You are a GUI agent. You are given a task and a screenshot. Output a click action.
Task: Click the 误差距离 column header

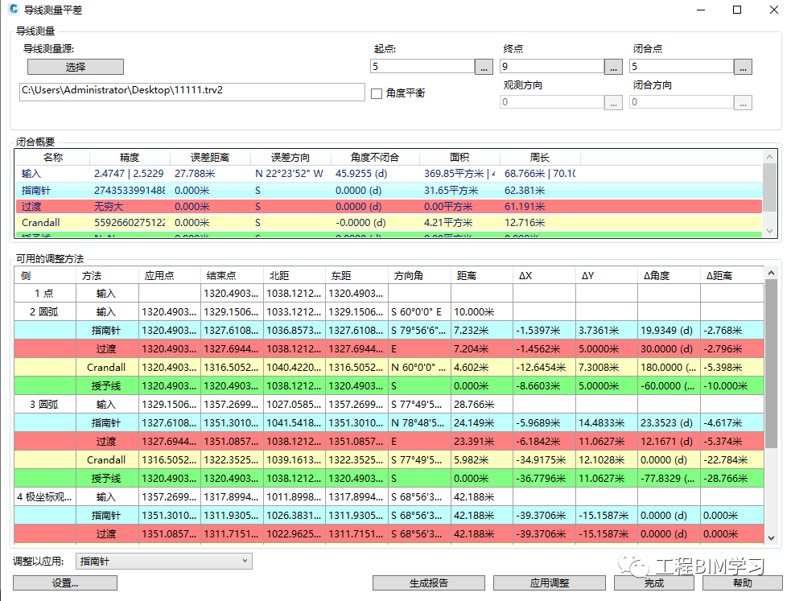click(210, 158)
